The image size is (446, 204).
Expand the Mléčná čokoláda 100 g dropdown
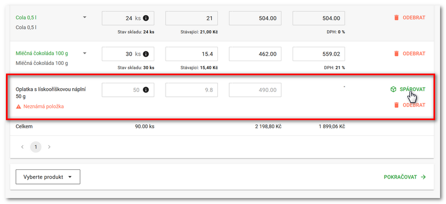click(x=85, y=53)
